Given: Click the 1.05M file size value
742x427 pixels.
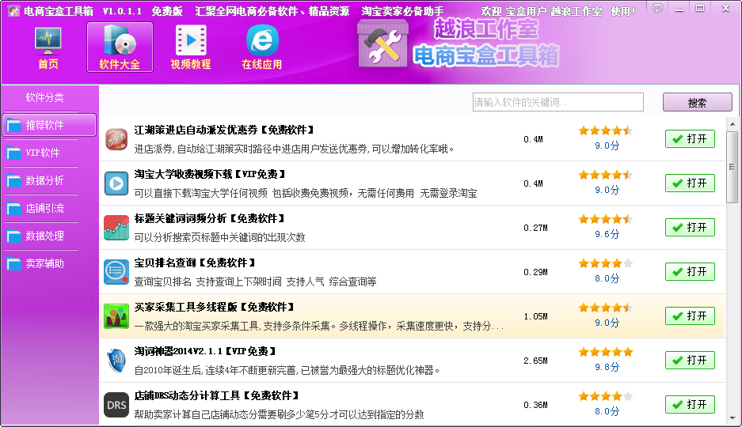Looking at the screenshot, I should (x=535, y=316).
